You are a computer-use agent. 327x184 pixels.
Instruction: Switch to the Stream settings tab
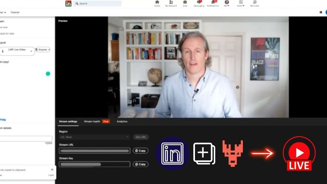(68, 121)
